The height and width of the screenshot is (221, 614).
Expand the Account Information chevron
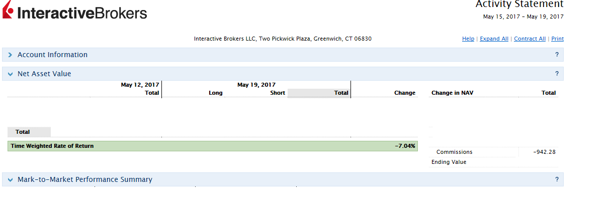tap(10, 55)
